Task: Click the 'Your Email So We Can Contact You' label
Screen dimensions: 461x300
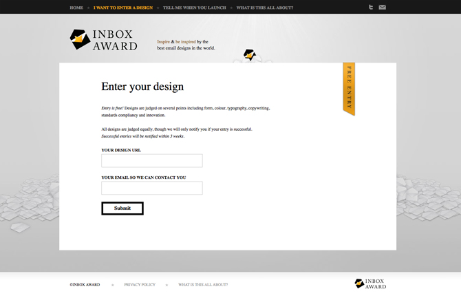Action: tap(143, 178)
